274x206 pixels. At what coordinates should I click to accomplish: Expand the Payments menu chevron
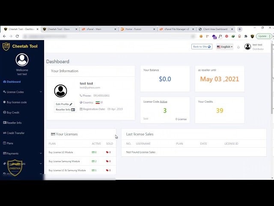coord(41,154)
